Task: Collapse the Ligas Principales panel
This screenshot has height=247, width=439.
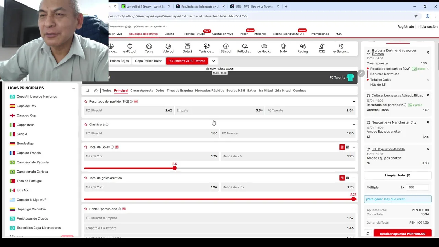Action: 73,88
